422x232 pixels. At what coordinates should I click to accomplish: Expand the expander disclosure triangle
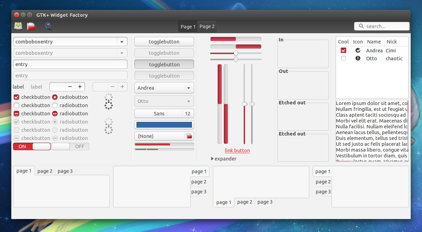[212, 158]
